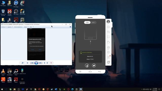This screenshot has width=162, height=91.
Task: Show hidden tray icons chevron
Action: (x=142, y=89)
